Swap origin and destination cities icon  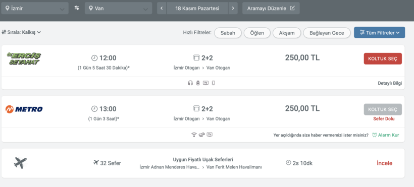(x=77, y=8)
